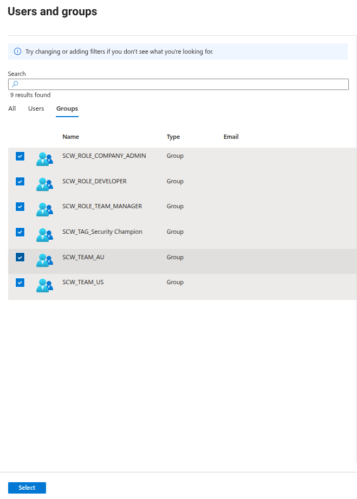
Task: Click the SCW_TEAM_AU group icon
Action: click(44, 260)
